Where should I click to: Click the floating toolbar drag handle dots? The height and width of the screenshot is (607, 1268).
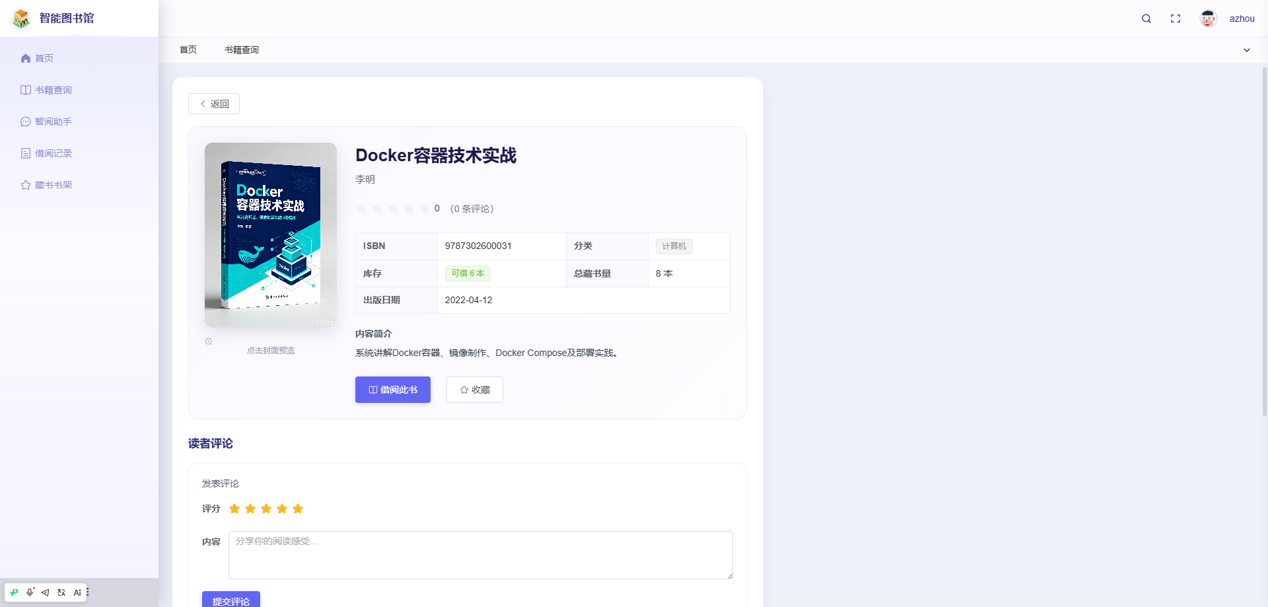pyautogui.click(x=87, y=592)
